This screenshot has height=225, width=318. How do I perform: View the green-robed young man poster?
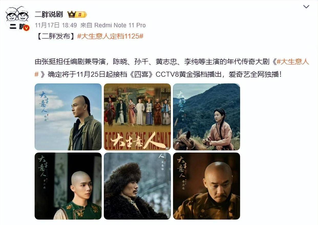pos(68,186)
